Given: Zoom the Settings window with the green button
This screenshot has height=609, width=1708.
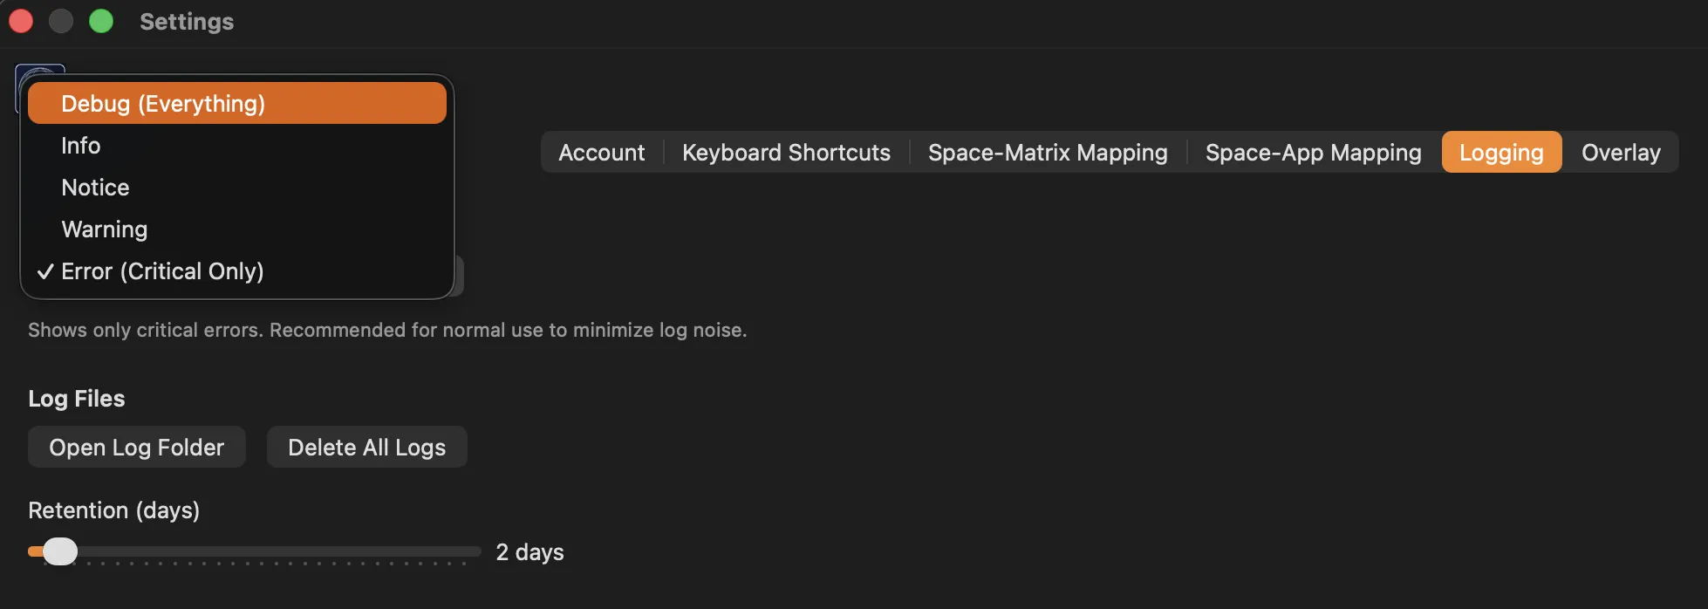Looking at the screenshot, I should pos(100,20).
